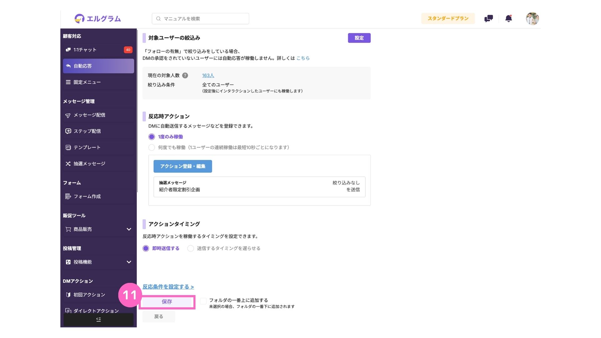This screenshot has width=601, height=338.
Task: Expand the 商品販売 chevron
Action: [x=129, y=229]
